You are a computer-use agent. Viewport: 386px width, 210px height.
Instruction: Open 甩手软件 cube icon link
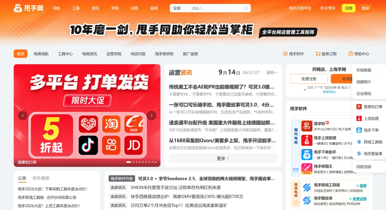coord(293,54)
